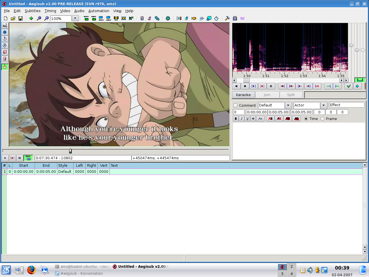Click the video seek bar thumb
The width and height of the screenshot is (369, 277).
(70, 151)
